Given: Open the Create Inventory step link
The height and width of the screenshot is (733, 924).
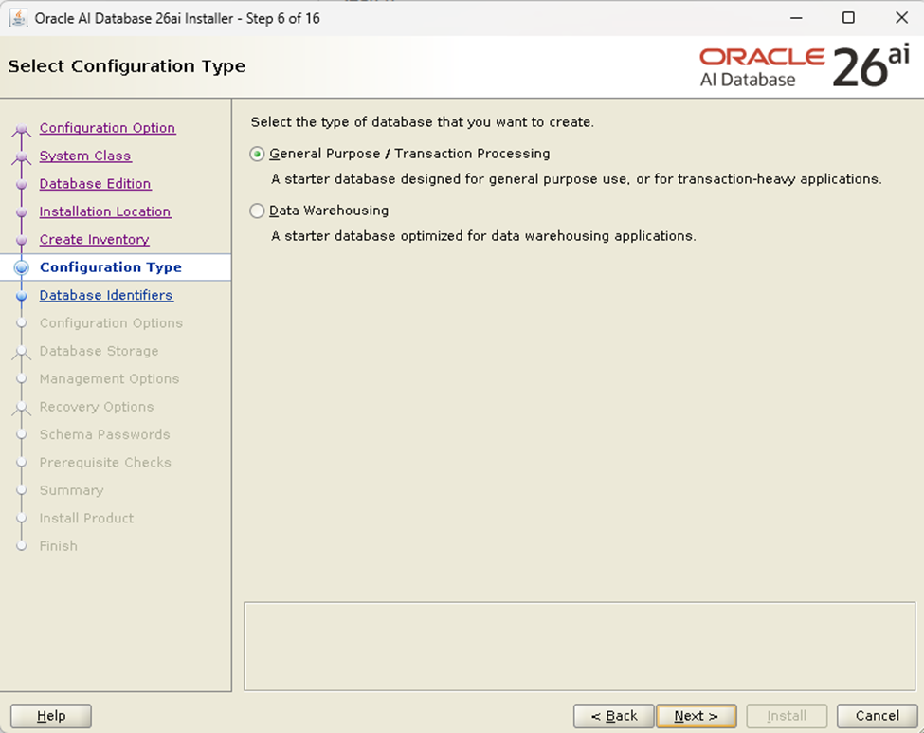Looking at the screenshot, I should (x=94, y=239).
